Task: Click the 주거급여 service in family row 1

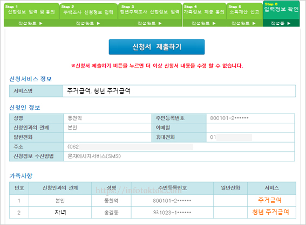Action: pyautogui.click(x=270, y=200)
